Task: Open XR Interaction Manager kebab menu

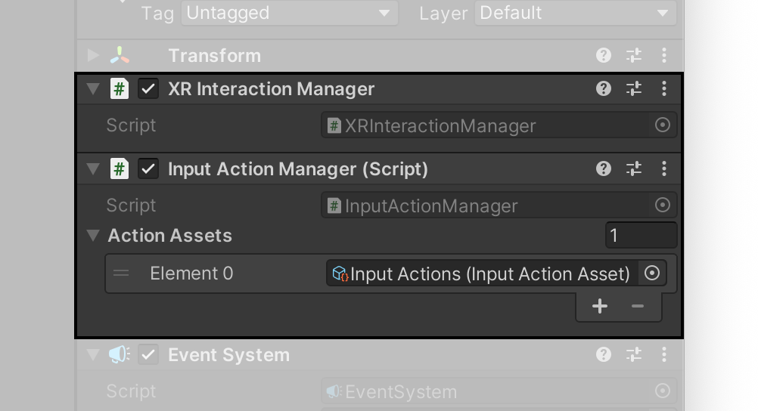Action: [663, 89]
